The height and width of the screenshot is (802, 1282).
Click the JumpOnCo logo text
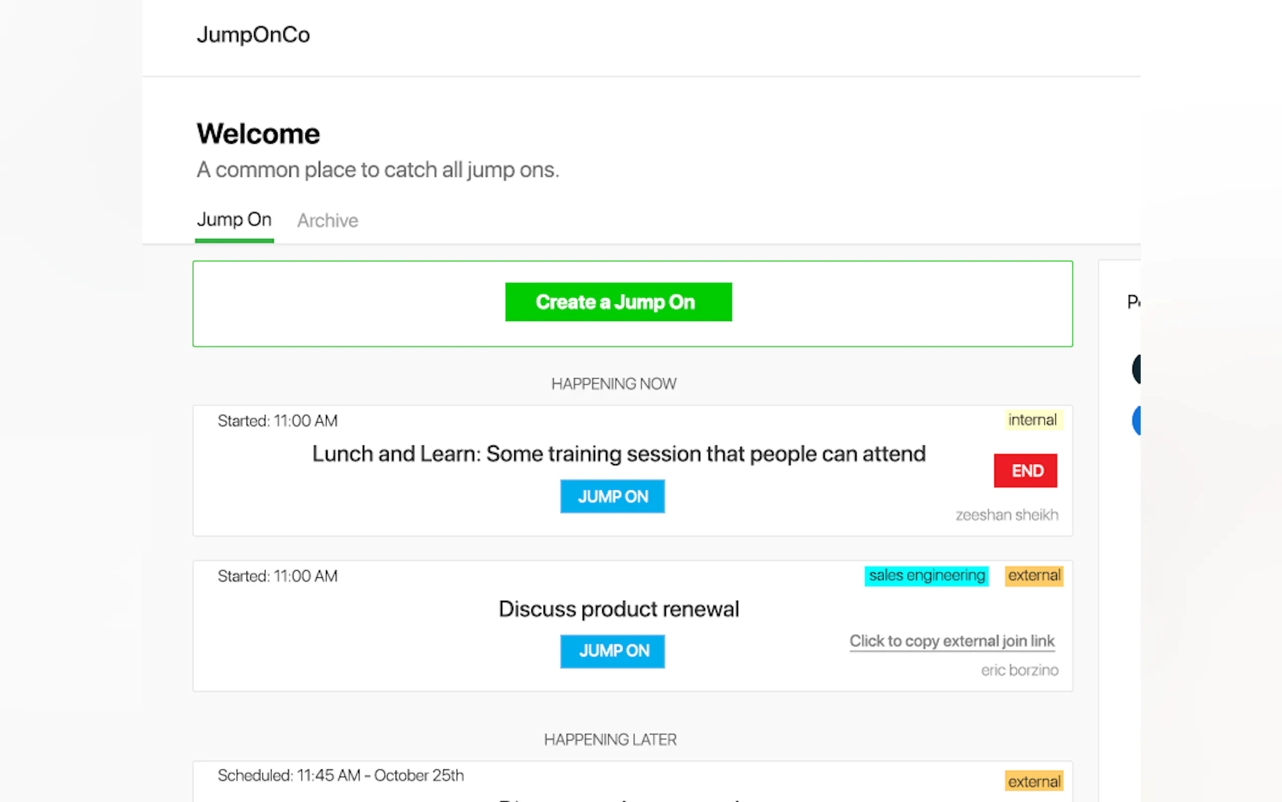(253, 35)
